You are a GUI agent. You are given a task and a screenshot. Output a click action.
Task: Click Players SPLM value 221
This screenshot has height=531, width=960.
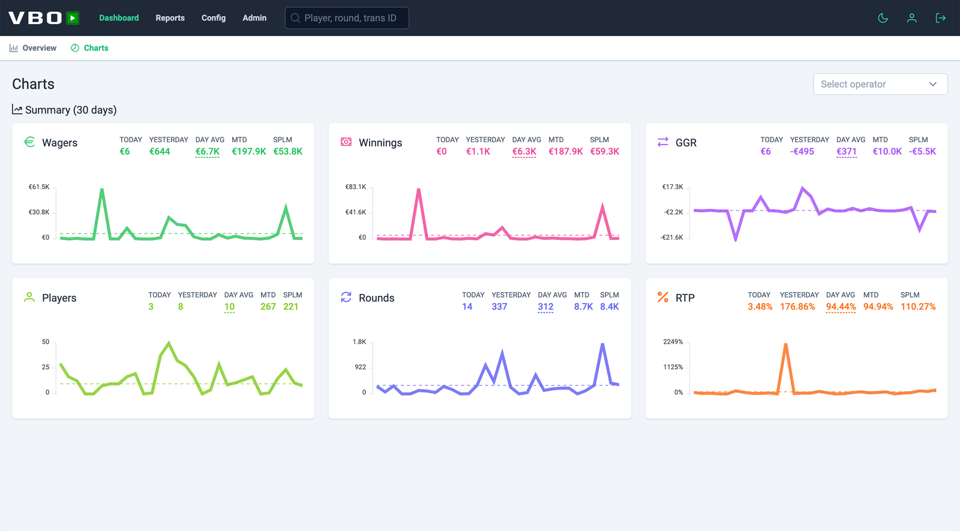291,307
